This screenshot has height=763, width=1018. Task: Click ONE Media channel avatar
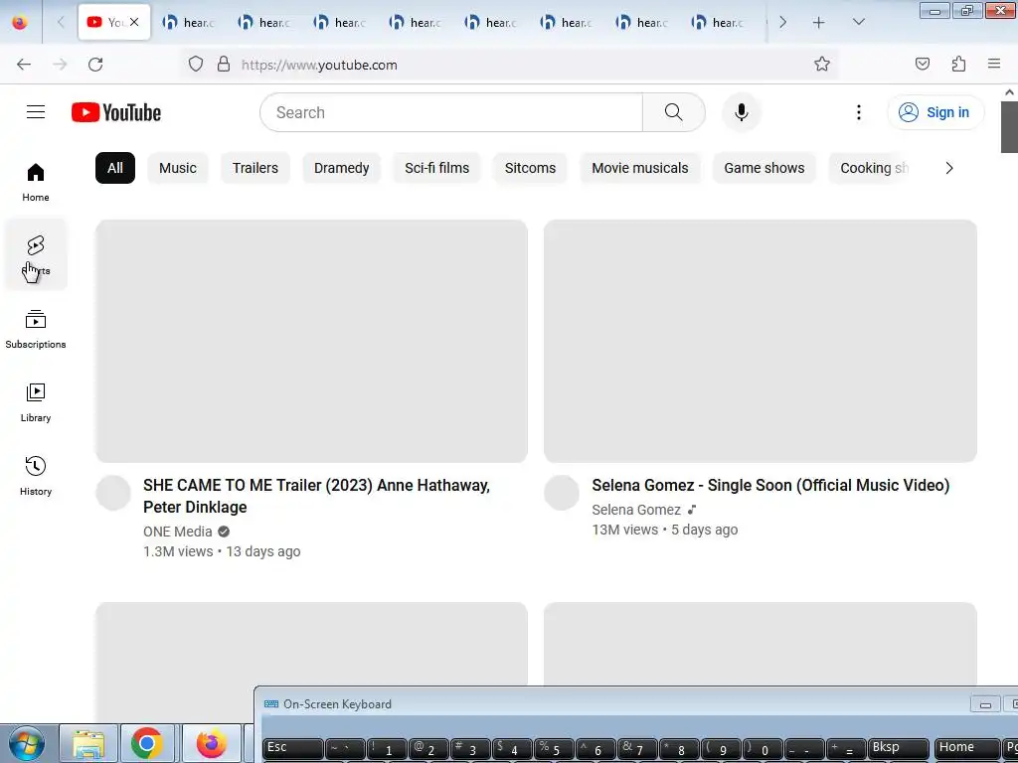tap(113, 493)
